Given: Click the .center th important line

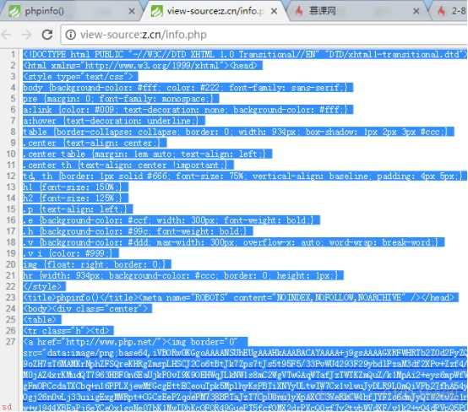Looking at the screenshot, I should tap(128, 165).
